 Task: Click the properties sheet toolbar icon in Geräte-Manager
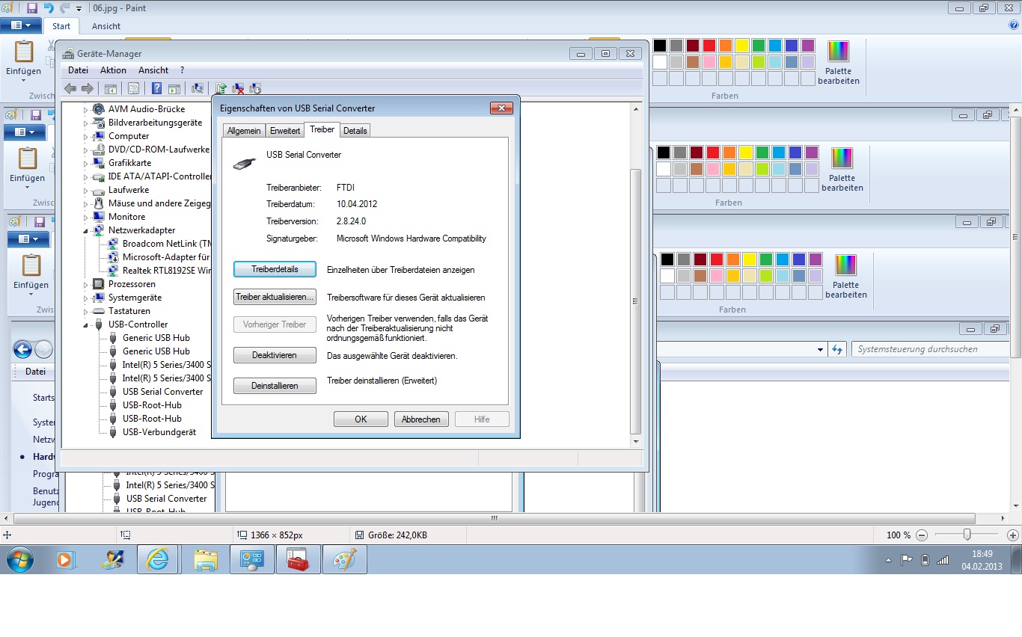(x=133, y=88)
